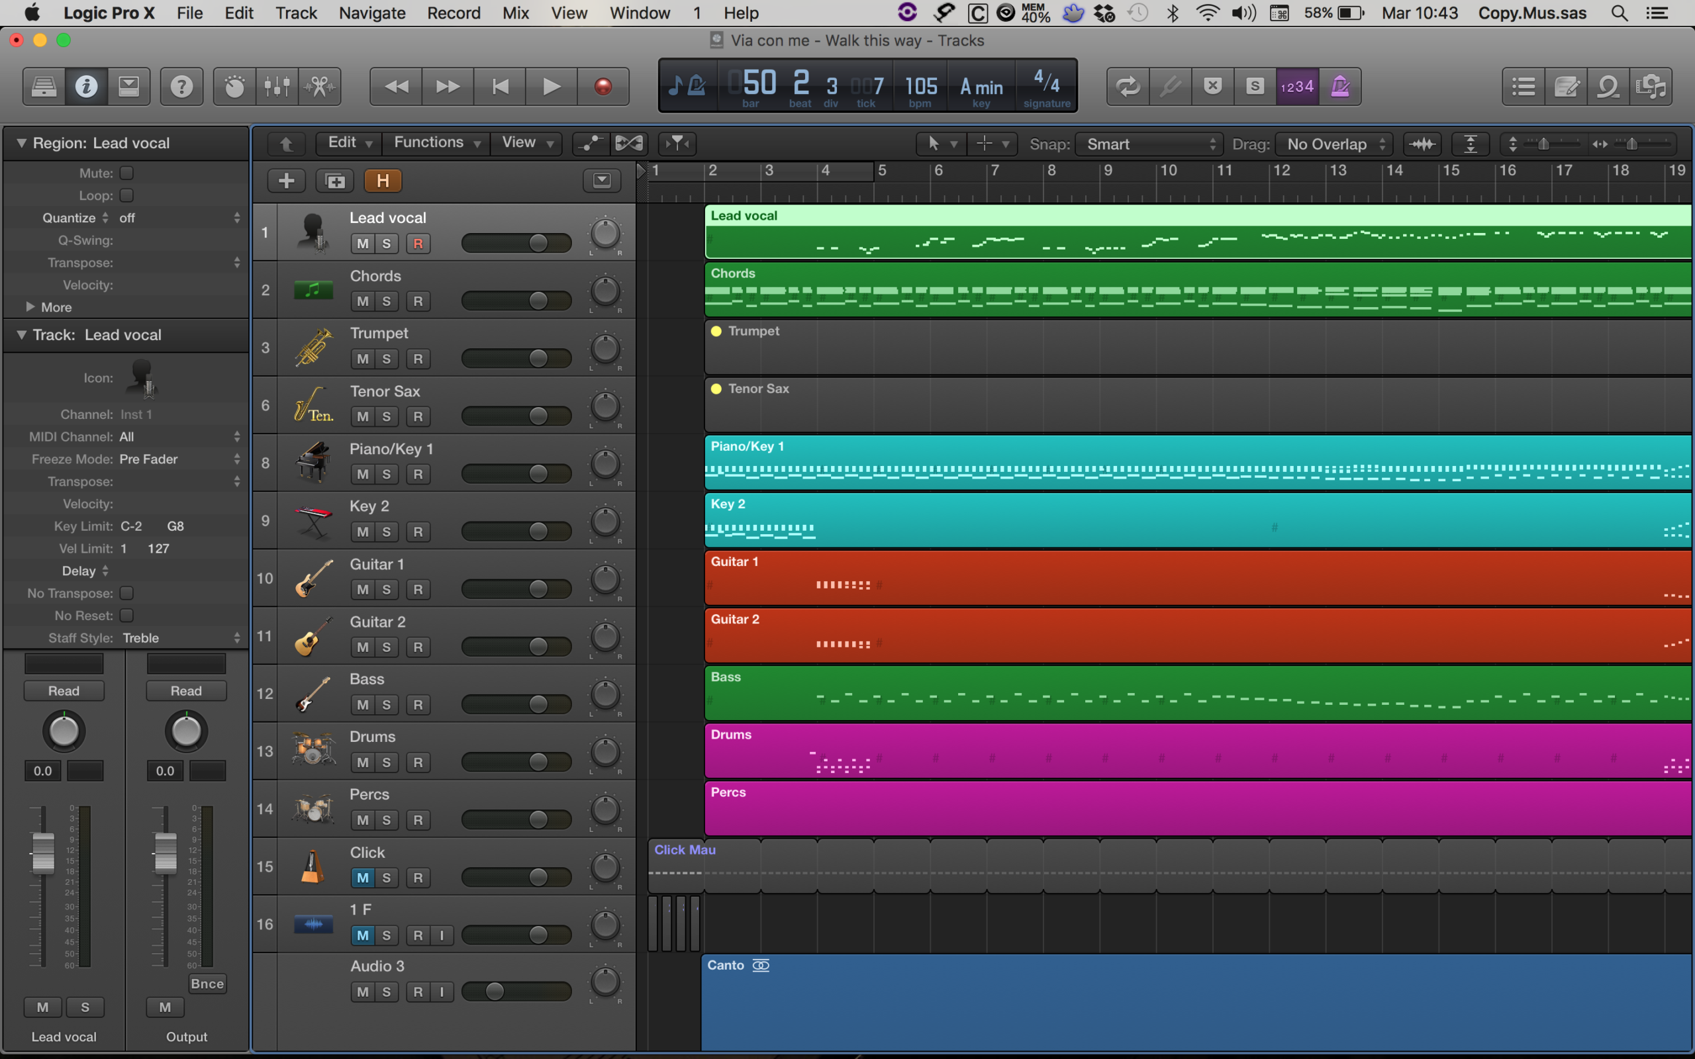This screenshot has height=1059, width=1695.
Task: Adjust Lead vocal channel strip fader
Action: click(43, 853)
